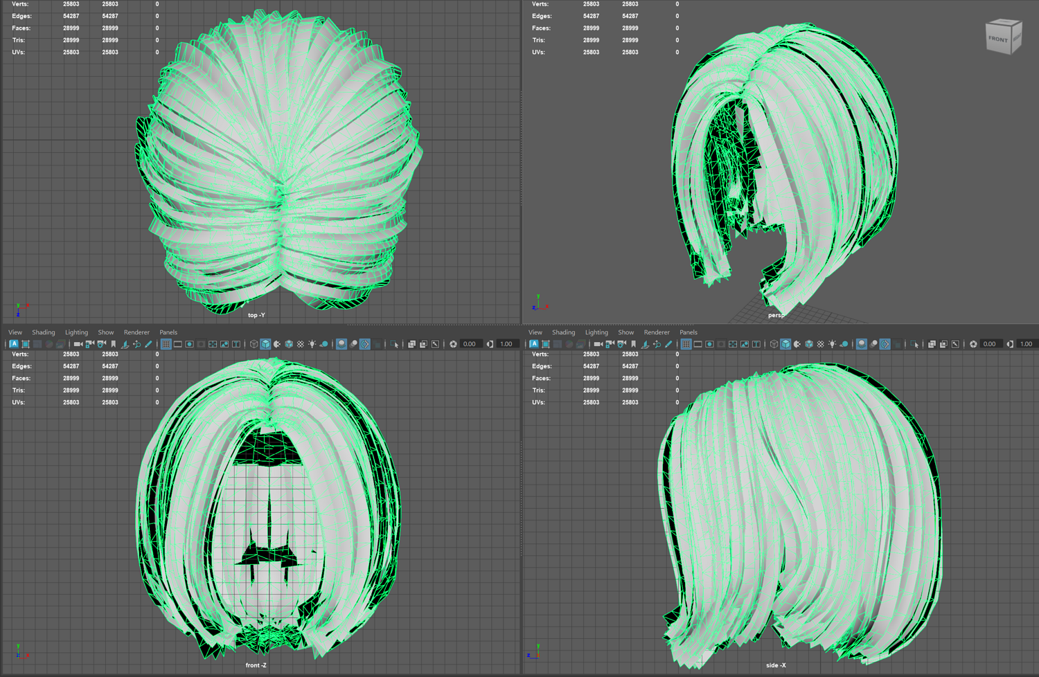The width and height of the screenshot is (1039, 677).
Task: Toggle Resolution Gate in front view toolbar
Action: click(190, 344)
